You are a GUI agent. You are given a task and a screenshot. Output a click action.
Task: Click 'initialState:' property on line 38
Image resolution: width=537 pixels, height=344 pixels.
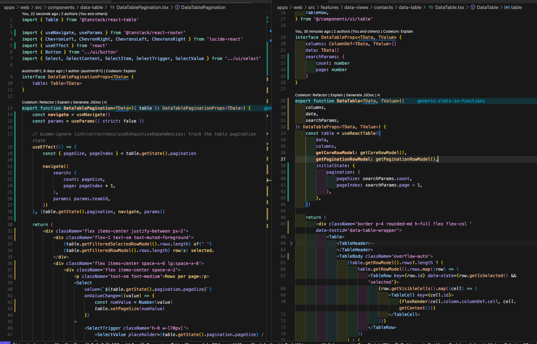pyautogui.click(x=333, y=166)
